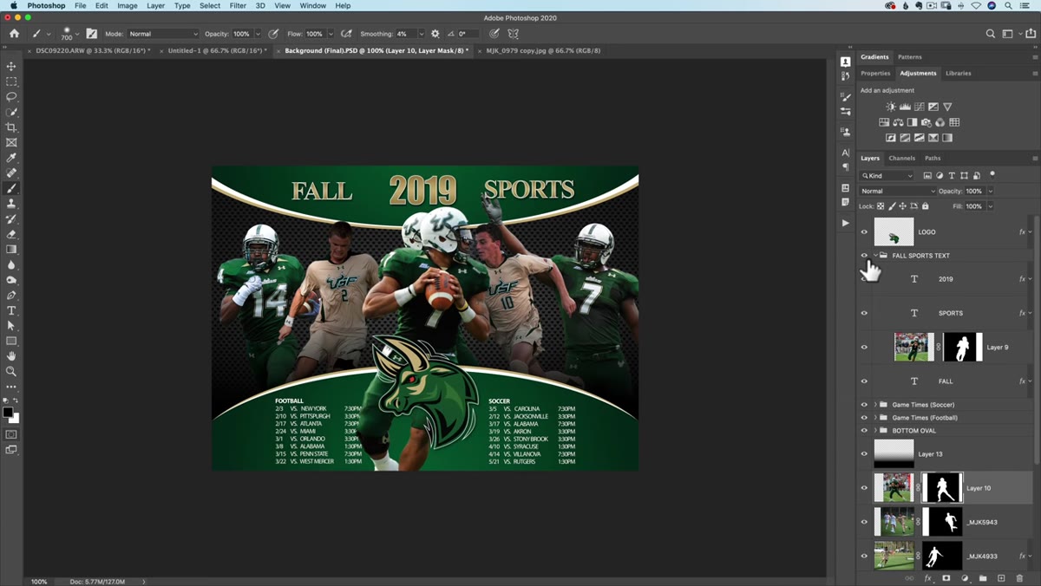This screenshot has width=1041, height=586.
Task: Delete layer using trash icon
Action: click(x=1019, y=578)
